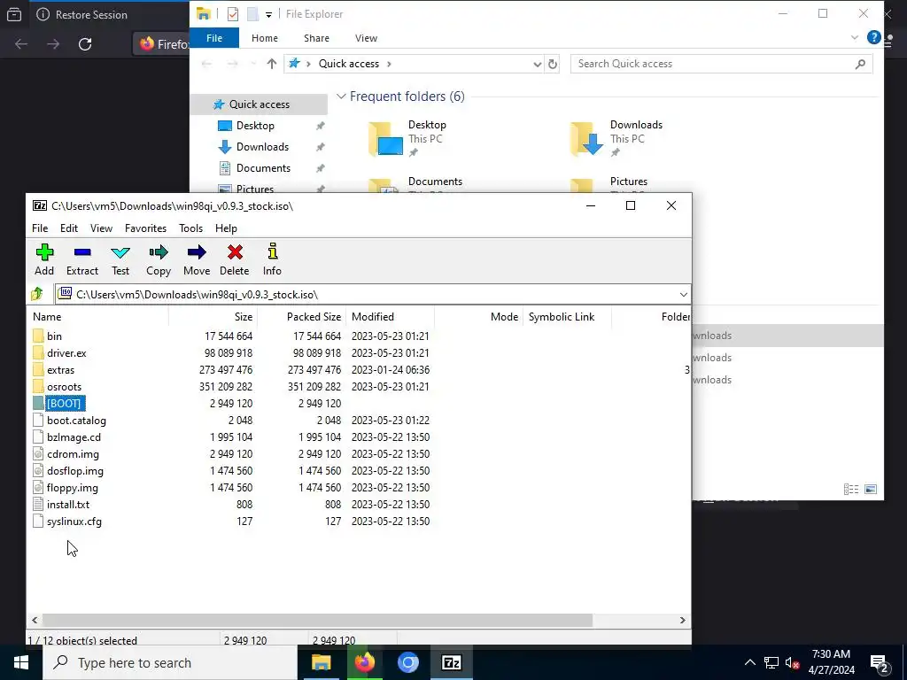
Task: Click the horizontal scrollbar in 7-Zip
Action: pos(317,620)
